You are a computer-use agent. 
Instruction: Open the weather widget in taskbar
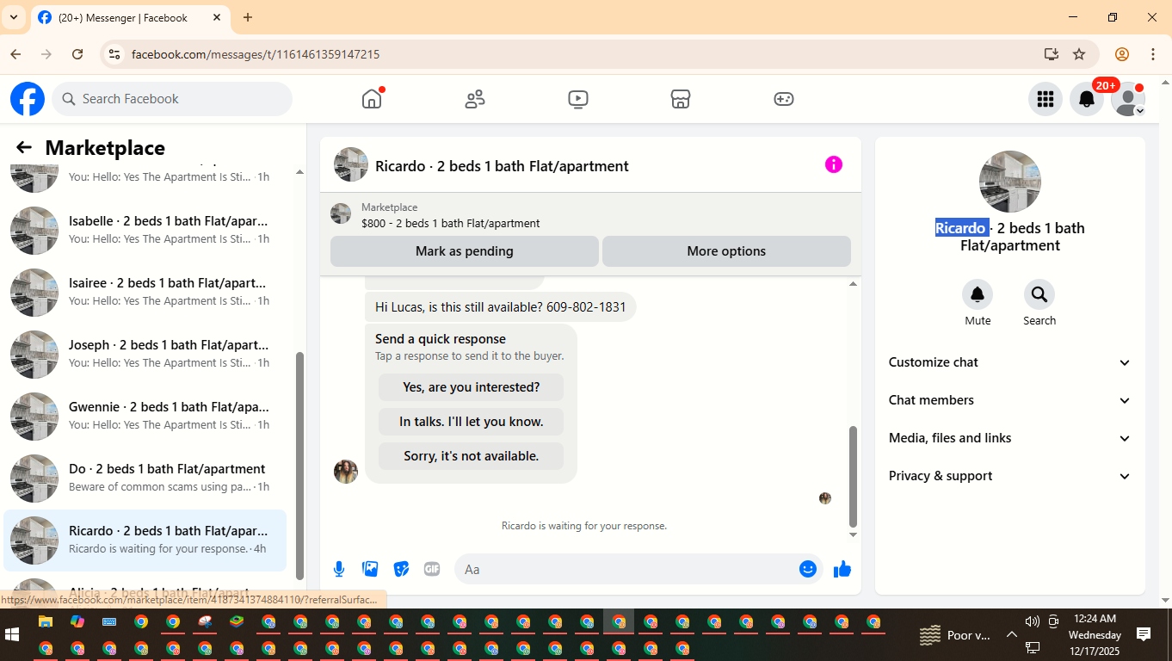coord(955,635)
